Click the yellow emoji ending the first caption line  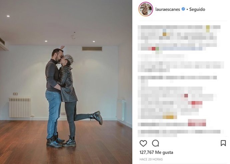pyautogui.click(x=208, y=29)
